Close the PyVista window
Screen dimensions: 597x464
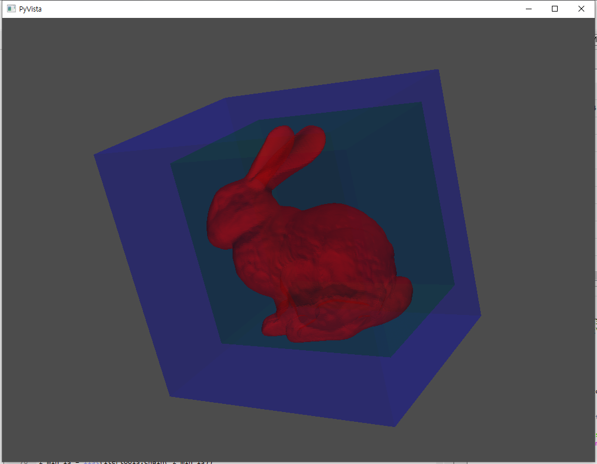click(x=581, y=9)
